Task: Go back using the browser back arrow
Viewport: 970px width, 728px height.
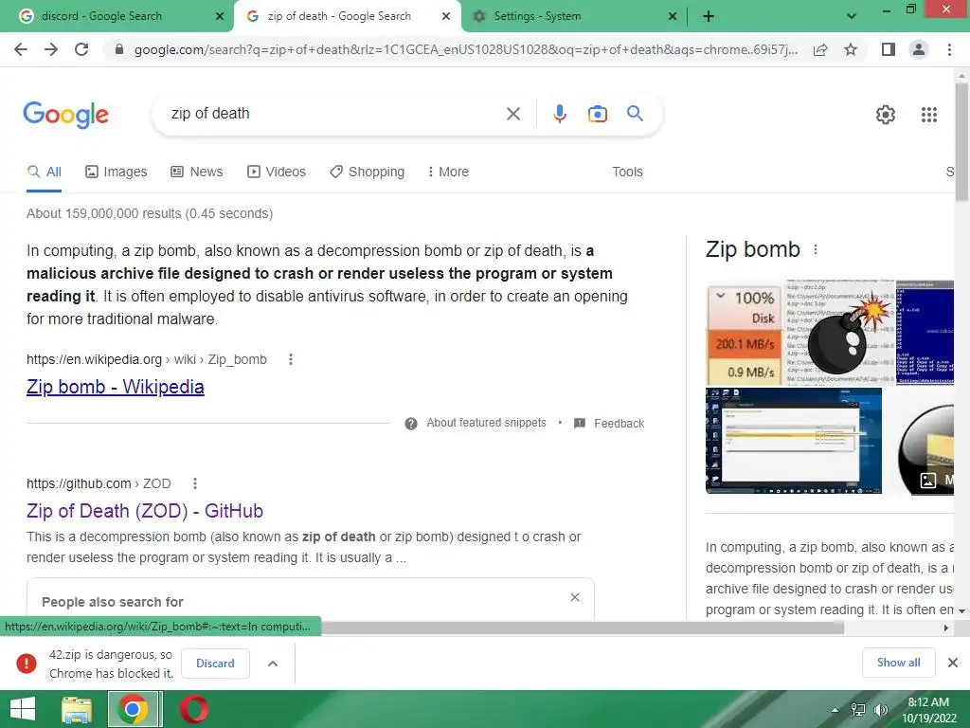Action: click(21, 49)
